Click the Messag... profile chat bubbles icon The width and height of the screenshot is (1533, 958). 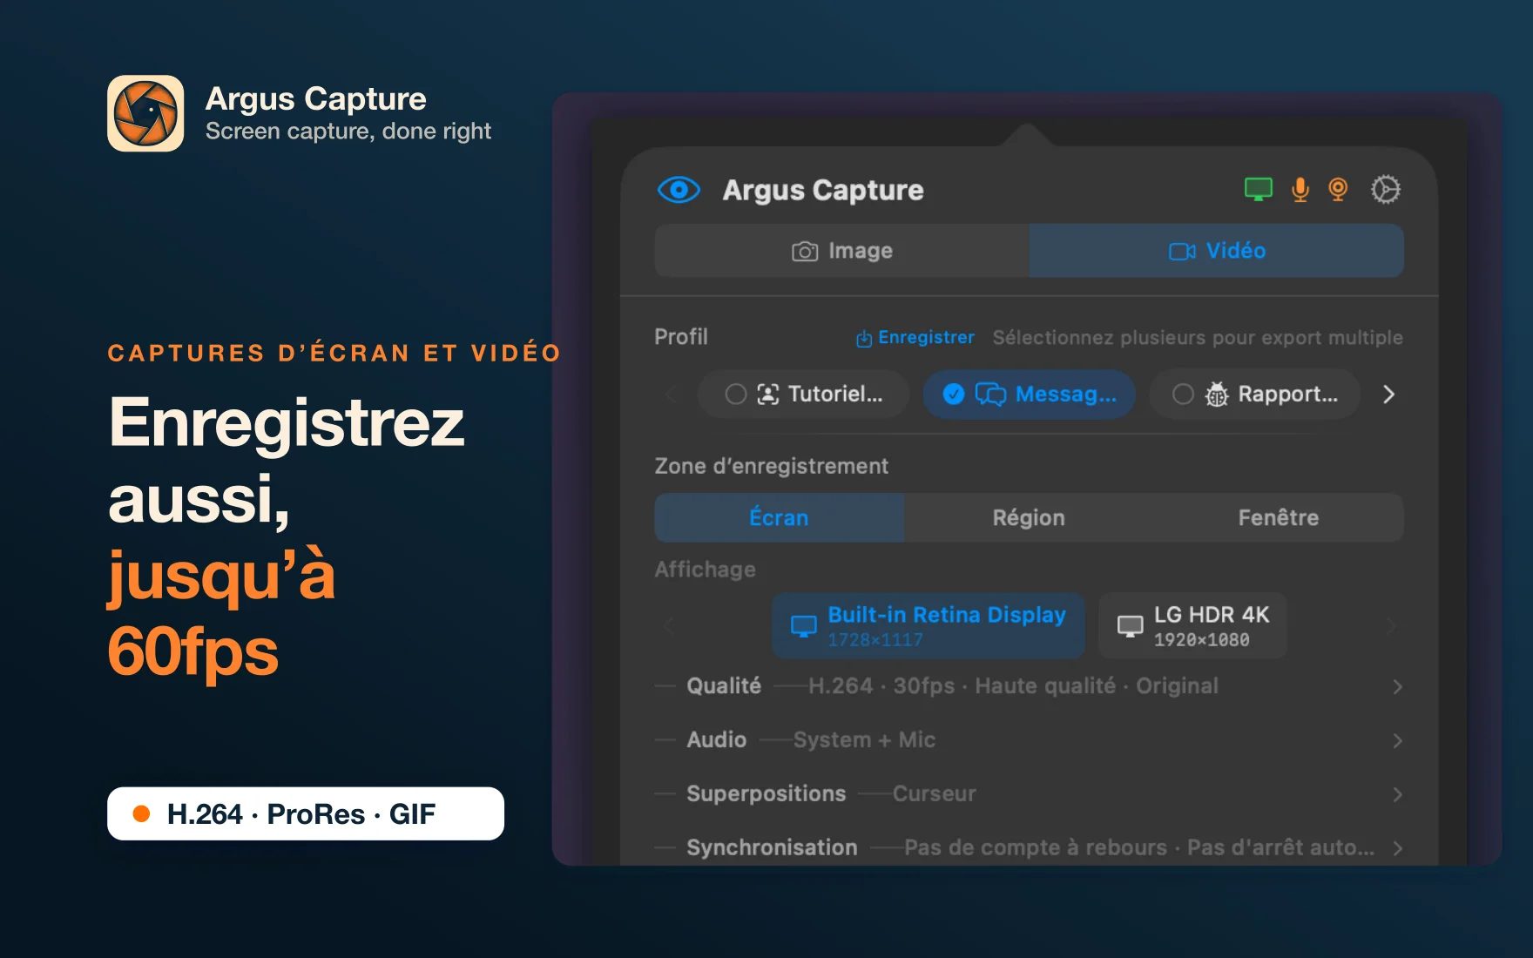(x=990, y=395)
